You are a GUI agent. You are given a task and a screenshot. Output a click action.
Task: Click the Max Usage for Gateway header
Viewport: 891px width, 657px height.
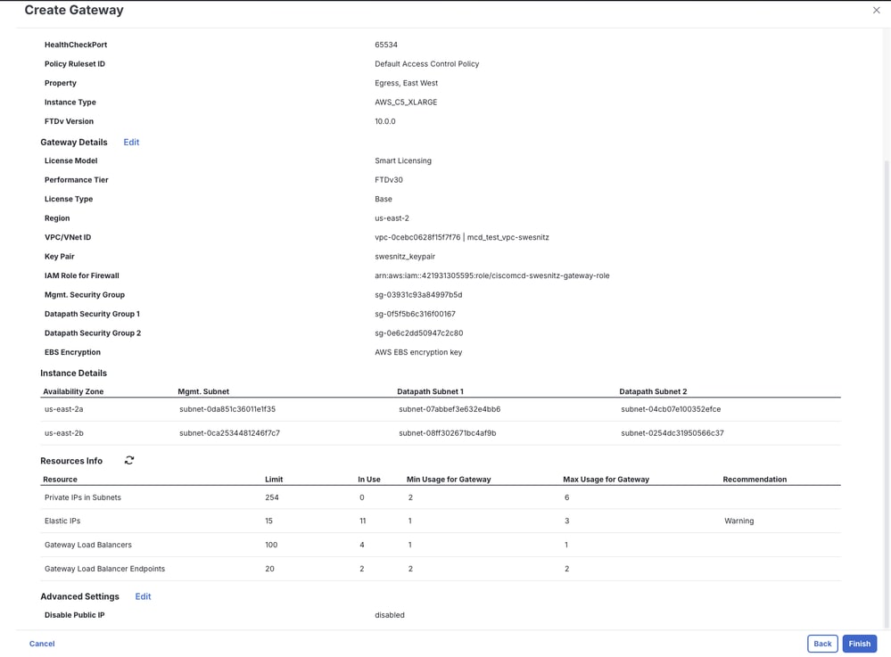coord(606,480)
